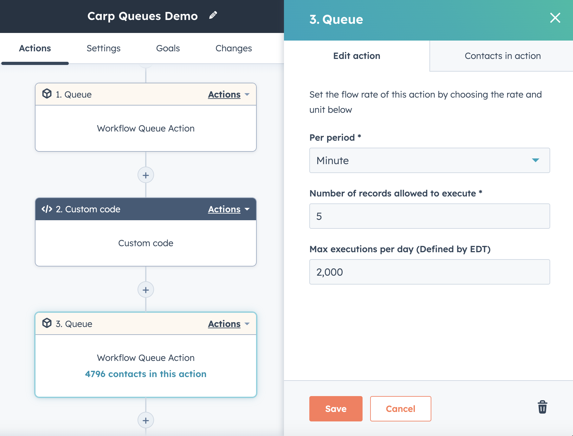Save the queue action changes
This screenshot has width=573, height=436.
336,409
